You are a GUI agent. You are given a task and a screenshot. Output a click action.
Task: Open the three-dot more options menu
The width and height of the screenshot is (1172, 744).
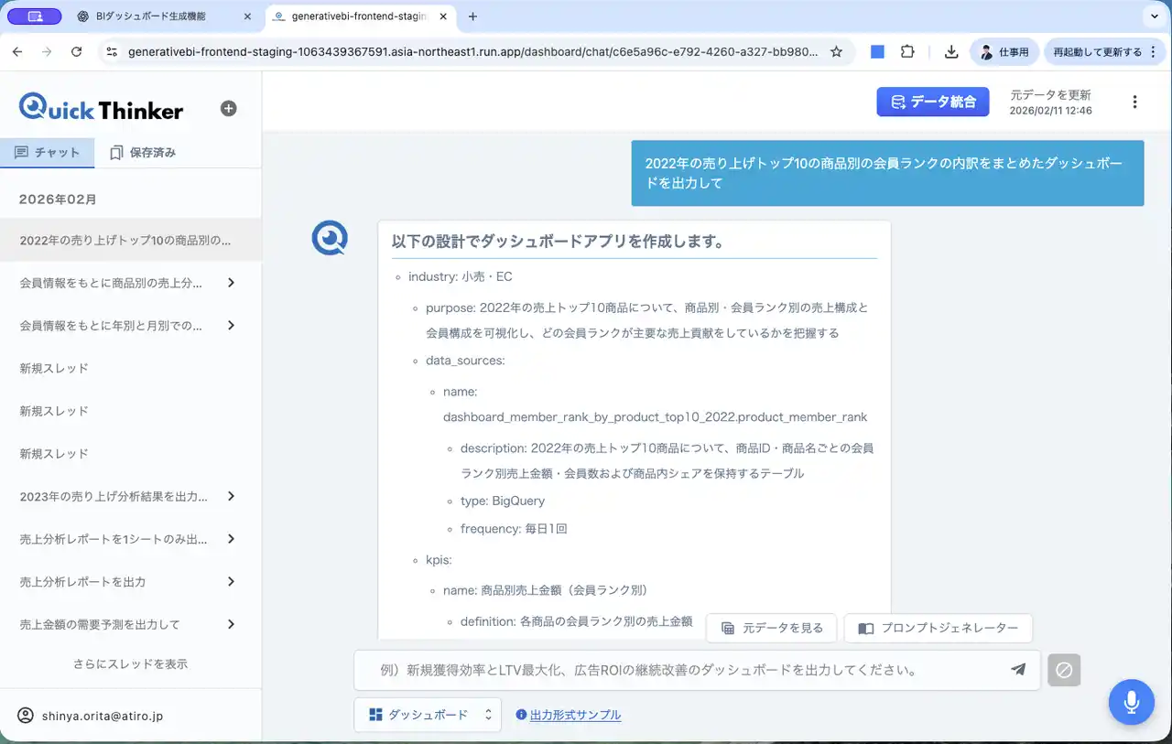pyautogui.click(x=1135, y=102)
